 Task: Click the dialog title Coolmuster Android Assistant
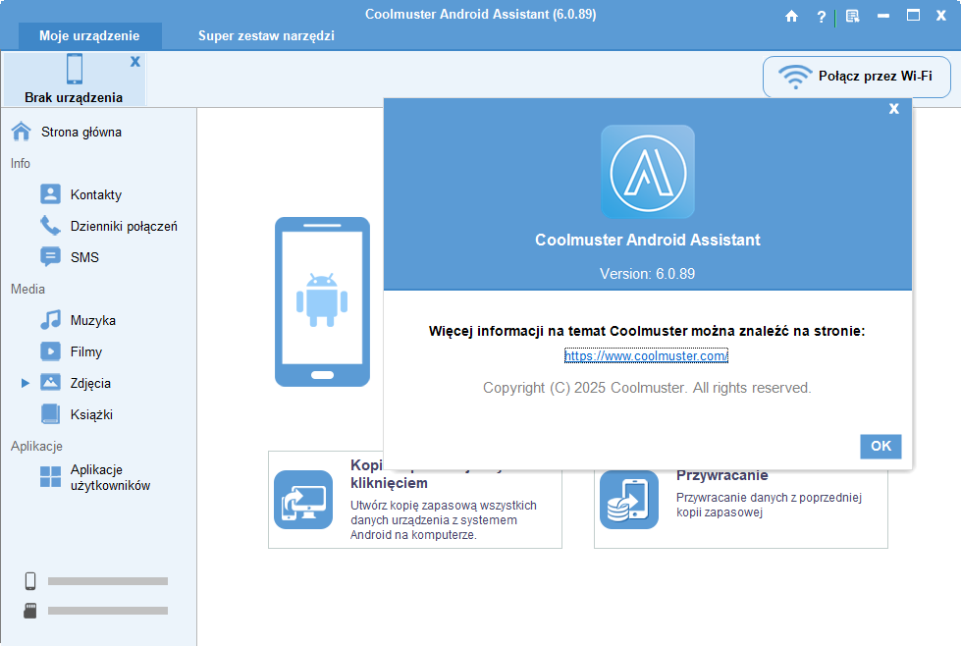(648, 240)
